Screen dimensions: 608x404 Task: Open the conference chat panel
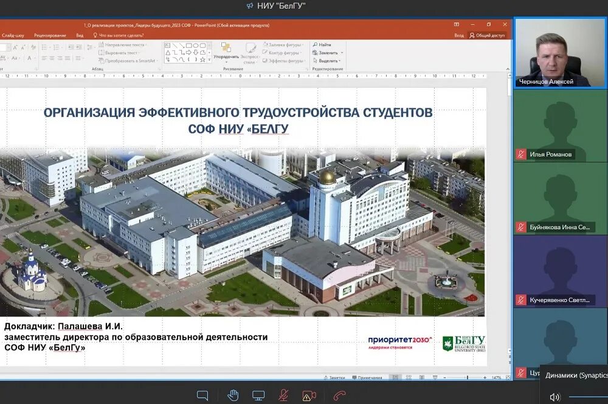point(202,396)
